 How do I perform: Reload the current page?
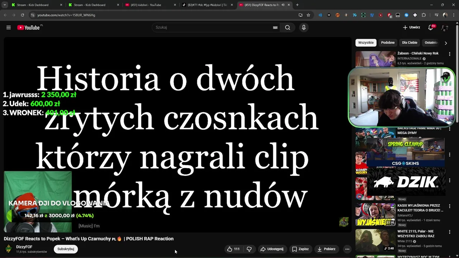tap(22, 15)
